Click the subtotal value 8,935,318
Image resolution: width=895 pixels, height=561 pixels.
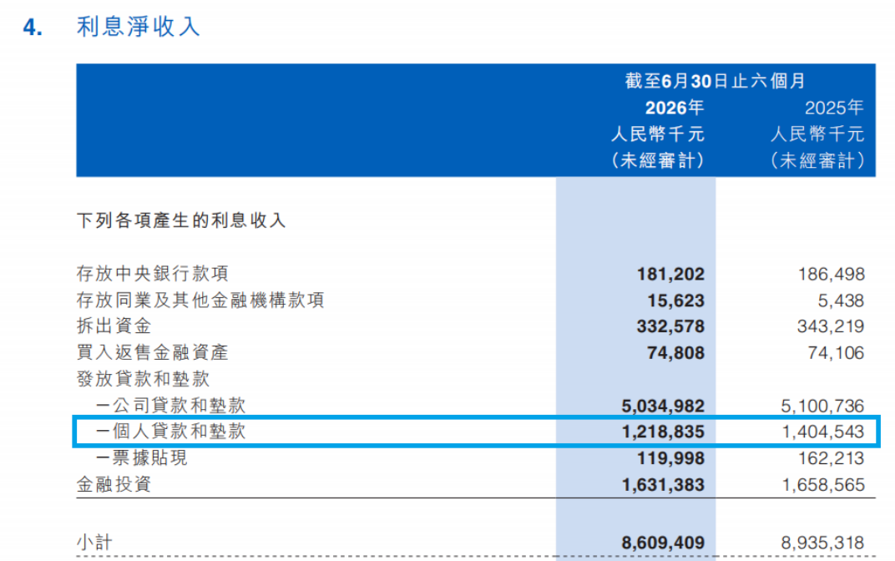pos(823,543)
